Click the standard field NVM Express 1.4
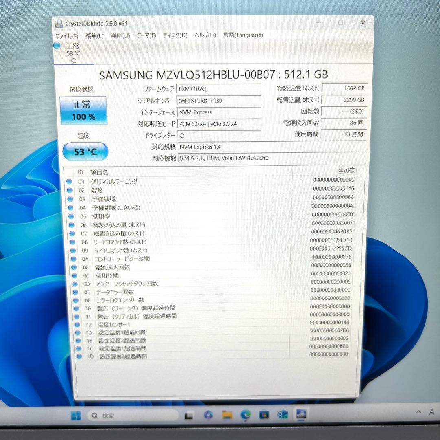Viewport: 440px width, 440px height. (272, 147)
